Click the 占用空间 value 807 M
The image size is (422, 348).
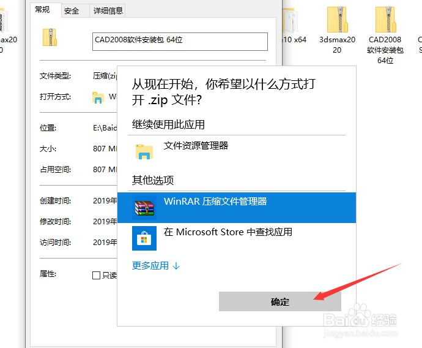pyautogui.click(x=105, y=169)
